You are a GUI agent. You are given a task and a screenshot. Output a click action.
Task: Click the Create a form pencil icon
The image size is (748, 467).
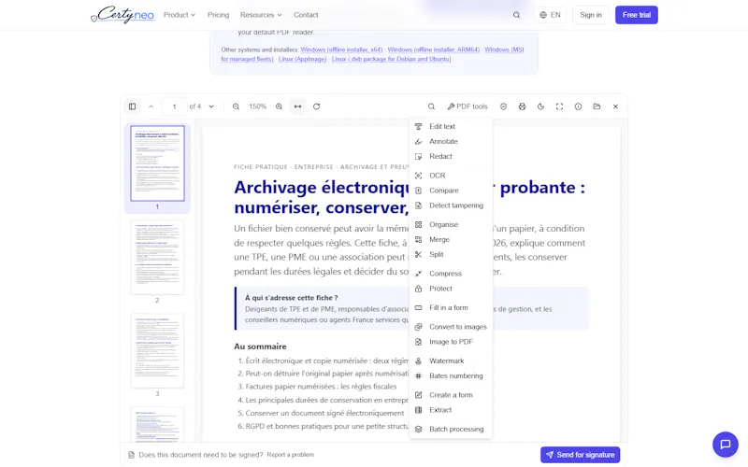[x=418, y=395]
